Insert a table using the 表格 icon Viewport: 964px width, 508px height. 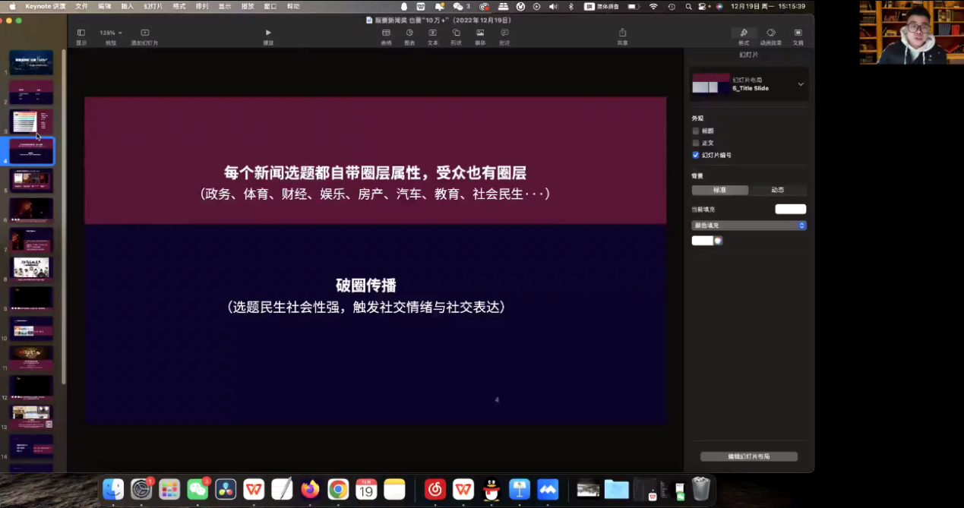(386, 33)
